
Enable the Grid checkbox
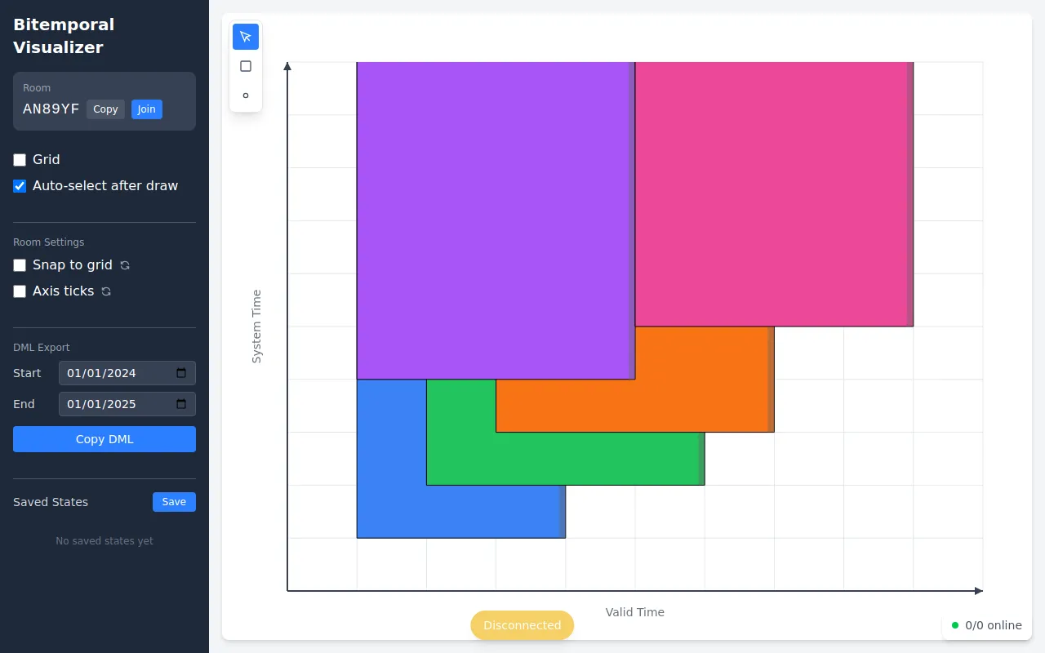coord(20,160)
